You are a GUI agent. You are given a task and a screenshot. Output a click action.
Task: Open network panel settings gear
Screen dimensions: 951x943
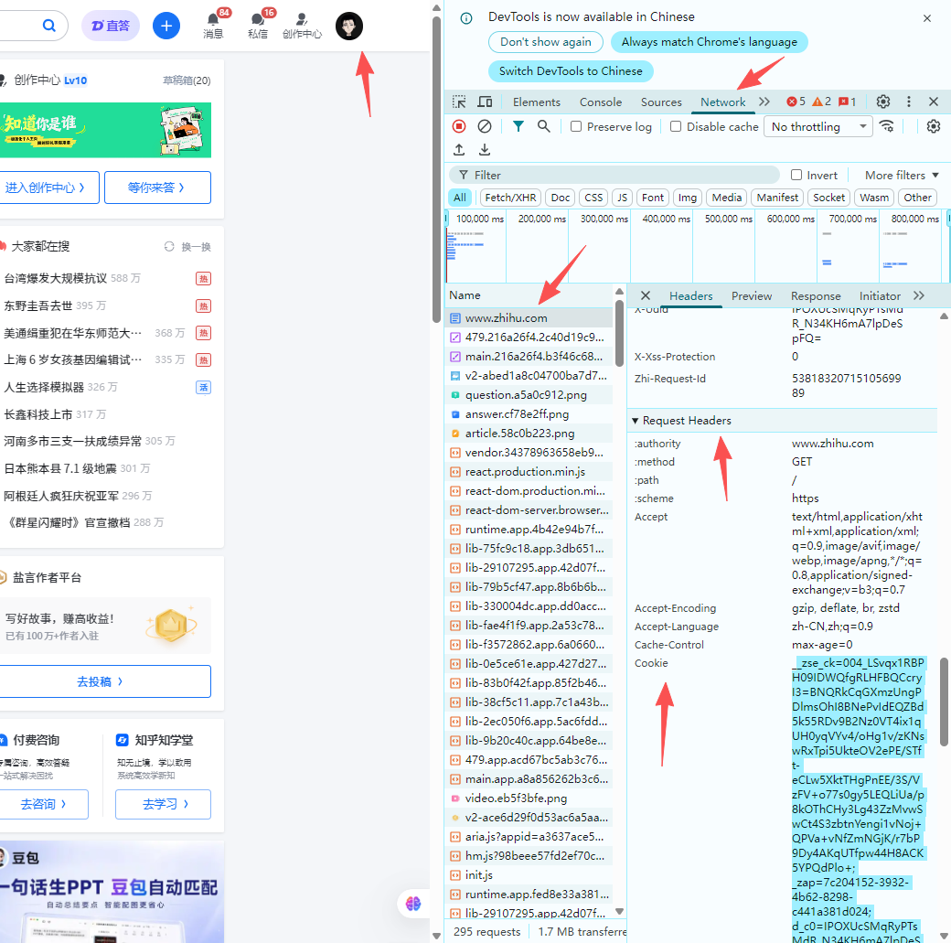934,126
